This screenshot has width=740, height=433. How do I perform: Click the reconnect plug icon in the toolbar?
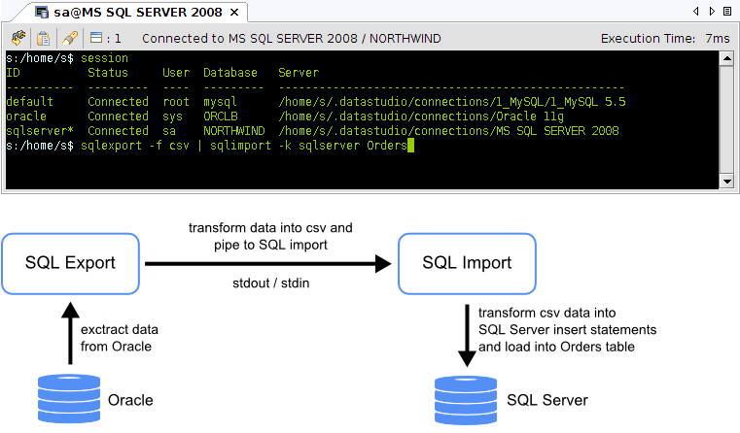pos(18,38)
